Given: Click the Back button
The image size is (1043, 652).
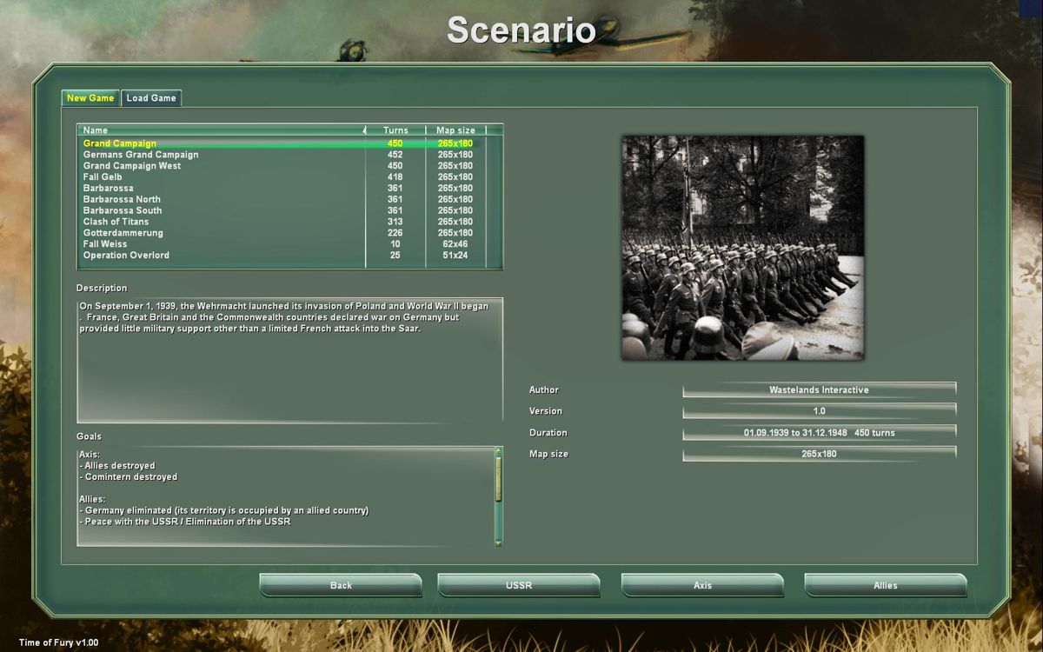Looking at the screenshot, I should tap(341, 585).
